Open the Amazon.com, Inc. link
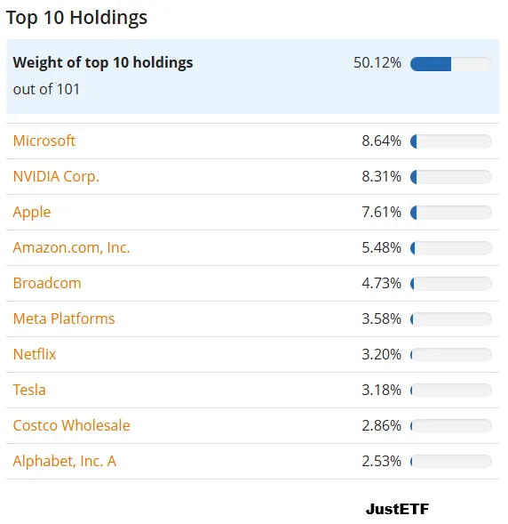This screenshot has height=524, width=508. (71, 247)
